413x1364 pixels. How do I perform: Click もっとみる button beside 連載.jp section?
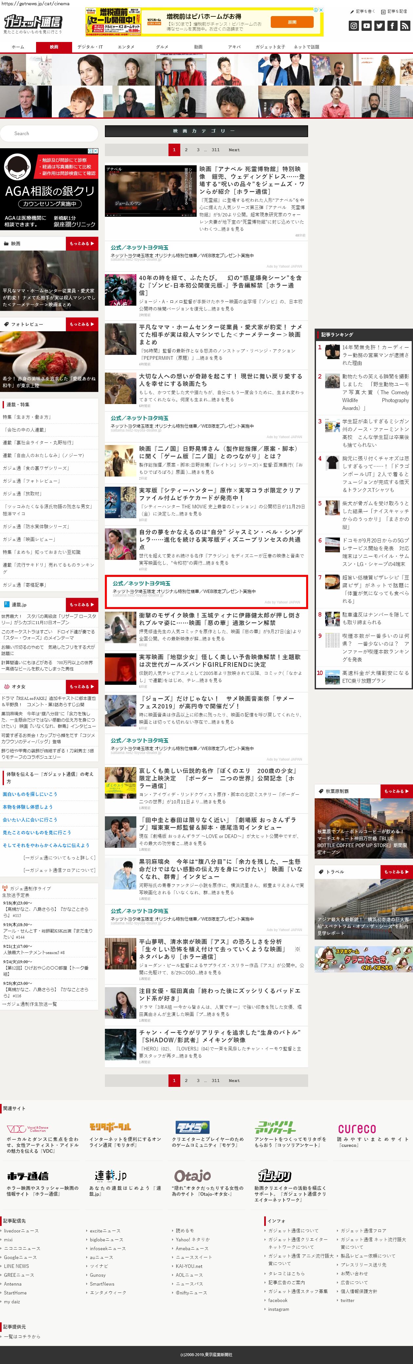82,605
